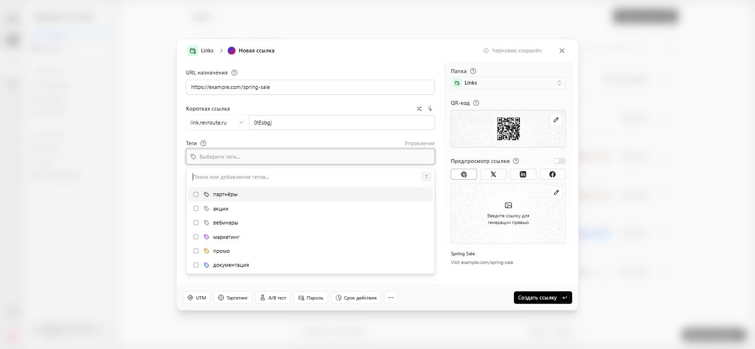Click the image placeholder in the preview

(508, 205)
